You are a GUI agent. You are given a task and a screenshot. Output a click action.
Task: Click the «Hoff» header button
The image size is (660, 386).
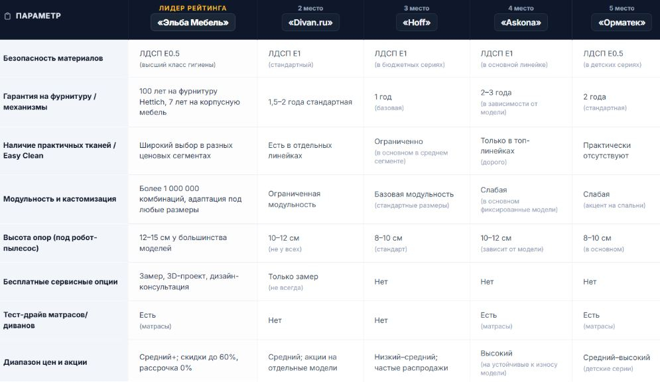[417, 23]
